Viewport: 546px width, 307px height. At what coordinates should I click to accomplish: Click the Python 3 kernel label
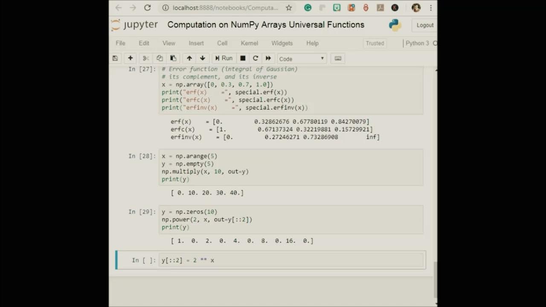[417, 43]
